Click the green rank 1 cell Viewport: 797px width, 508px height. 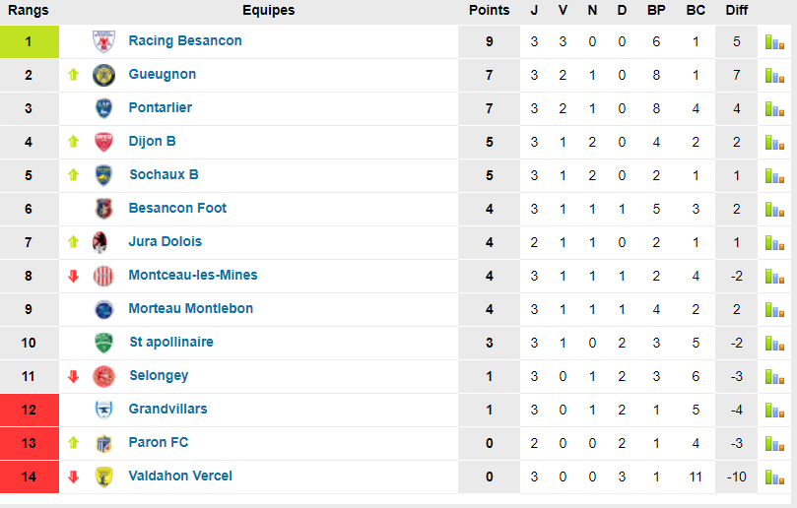tap(30, 41)
